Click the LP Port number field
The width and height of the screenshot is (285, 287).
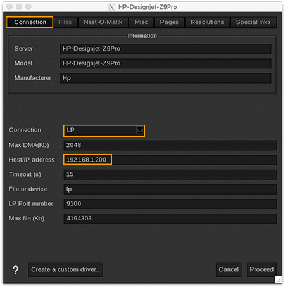[x=170, y=204]
